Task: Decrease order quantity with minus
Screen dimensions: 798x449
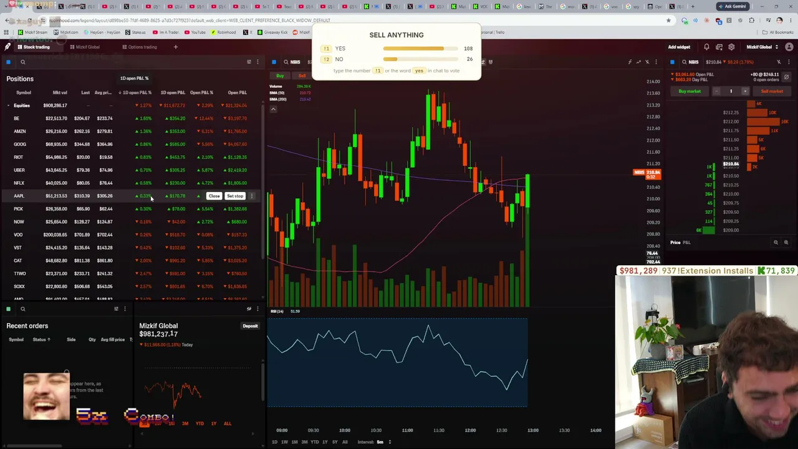Action: click(x=716, y=91)
